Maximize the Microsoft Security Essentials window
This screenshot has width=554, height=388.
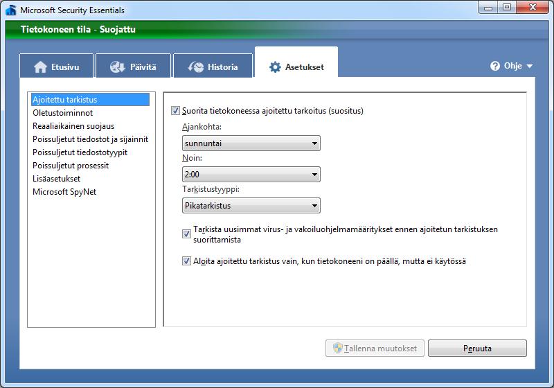(x=507, y=8)
